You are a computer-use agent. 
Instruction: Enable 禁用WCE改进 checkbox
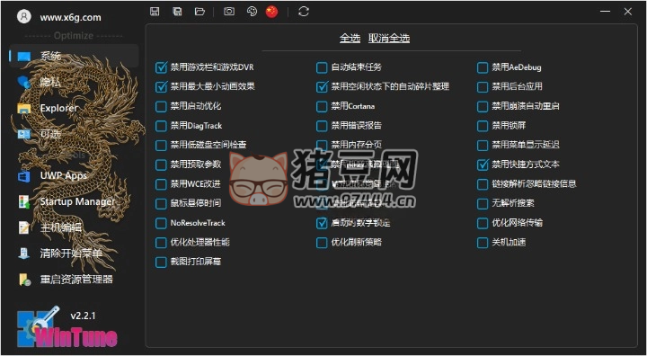click(161, 184)
